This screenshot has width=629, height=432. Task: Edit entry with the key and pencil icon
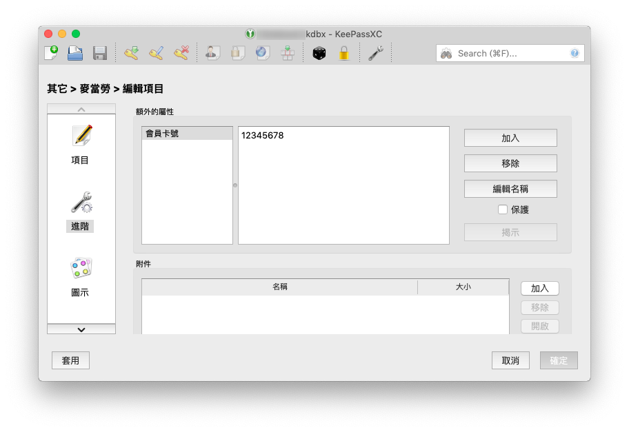pos(156,53)
